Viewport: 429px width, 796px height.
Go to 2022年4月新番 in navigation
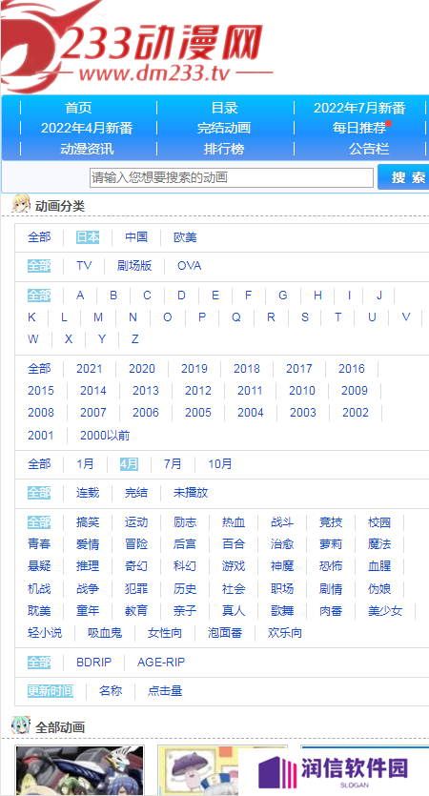pos(87,128)
